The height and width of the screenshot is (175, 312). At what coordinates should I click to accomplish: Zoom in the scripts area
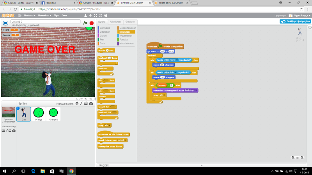point(302,157)
